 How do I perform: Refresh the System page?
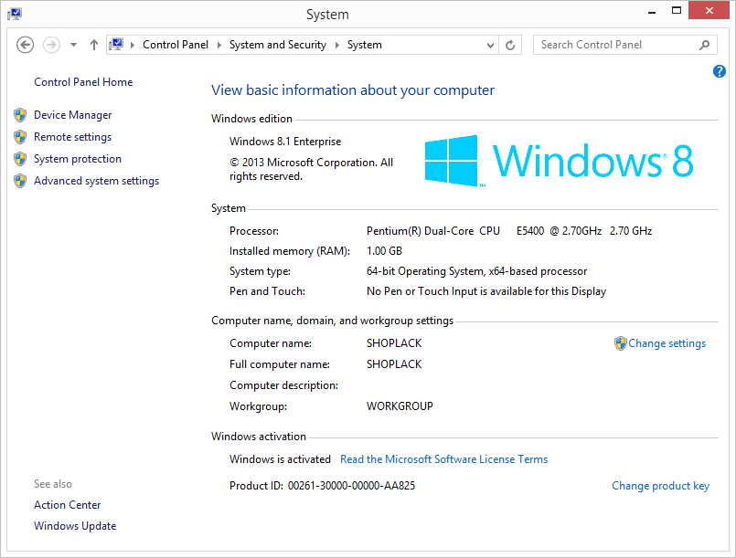click(x=510, y=45)
